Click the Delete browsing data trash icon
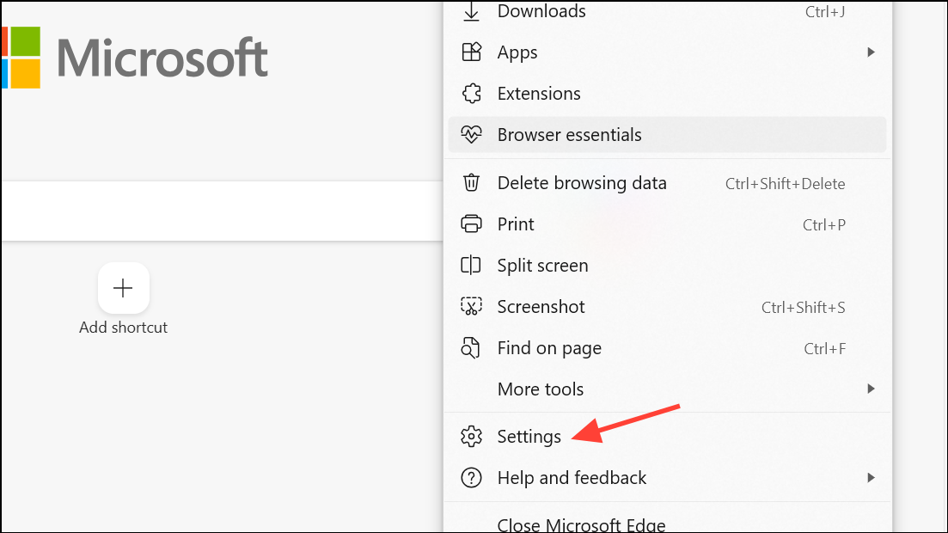948x533 pixels. click(x=471, y=183)
